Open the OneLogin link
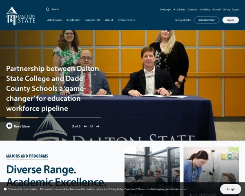The height and width of the screenshot is (196, 245). tap(165, 9)
